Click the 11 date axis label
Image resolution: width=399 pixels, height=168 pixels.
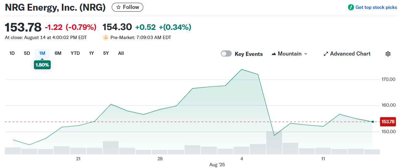coord(323,159)
